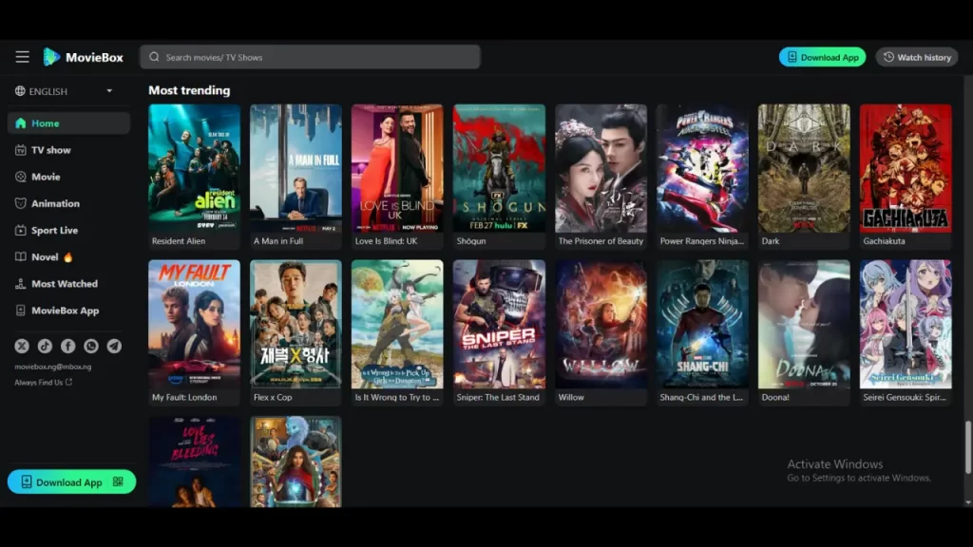973x547 pixels.
Task: Open the Gachiakuta poster
Action: (906, 169)
